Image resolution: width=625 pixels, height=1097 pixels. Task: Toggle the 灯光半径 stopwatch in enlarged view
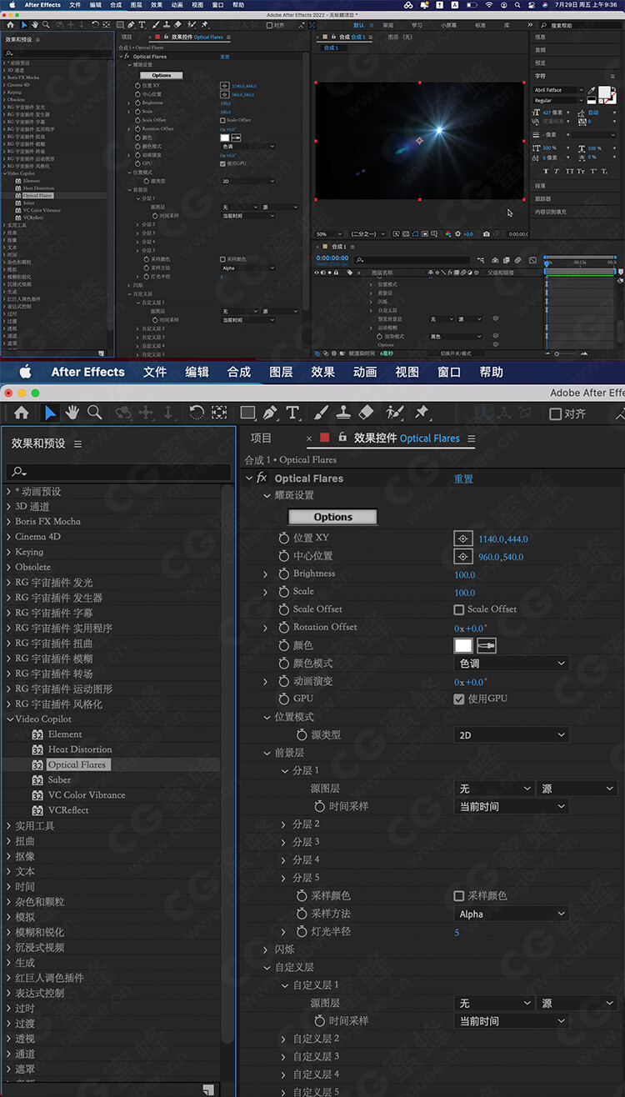[302, 932]
